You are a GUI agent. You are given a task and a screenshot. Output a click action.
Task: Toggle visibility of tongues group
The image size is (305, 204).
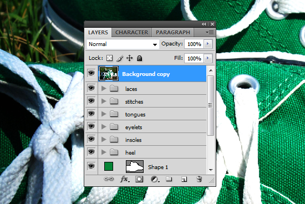[91, 114]
